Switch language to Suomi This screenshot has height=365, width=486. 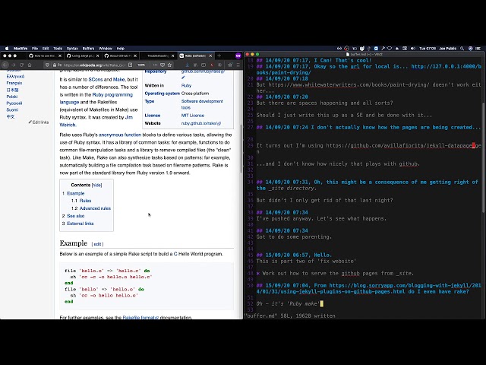pyautogui.click(x=12, y=109)
